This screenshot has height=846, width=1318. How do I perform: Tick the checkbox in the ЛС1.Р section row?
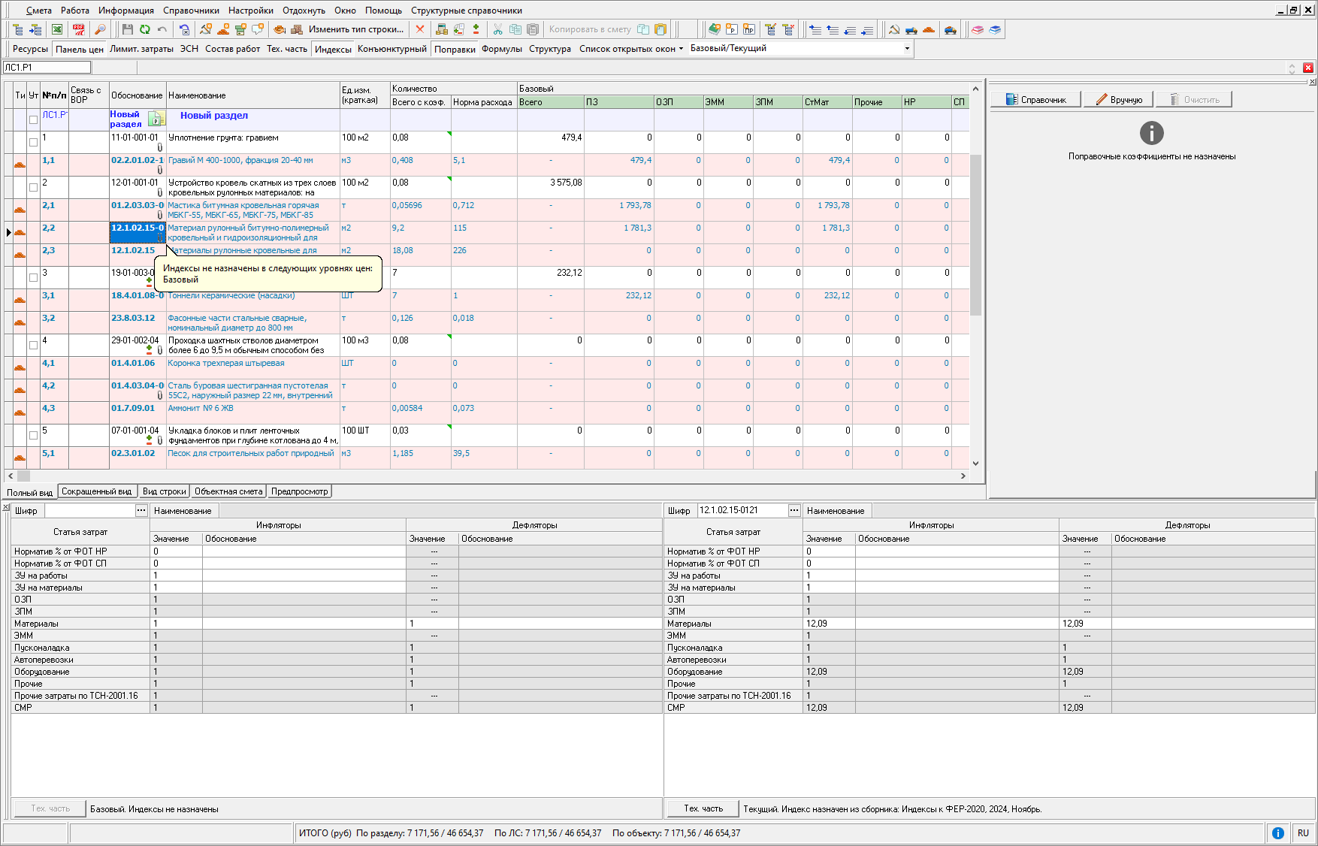33,119
